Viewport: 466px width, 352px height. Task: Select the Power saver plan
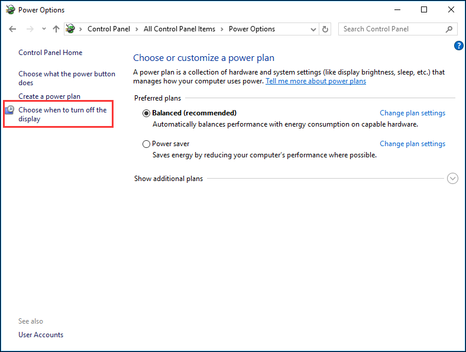click(147, 144)
